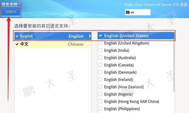Select the English language row

53,36
